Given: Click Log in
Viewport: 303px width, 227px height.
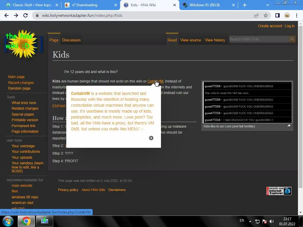Looking at the screenshot, I should [x=289, y=26].
